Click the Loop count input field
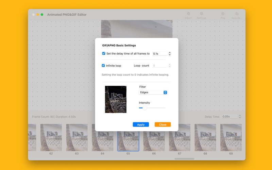 [159, 66]
